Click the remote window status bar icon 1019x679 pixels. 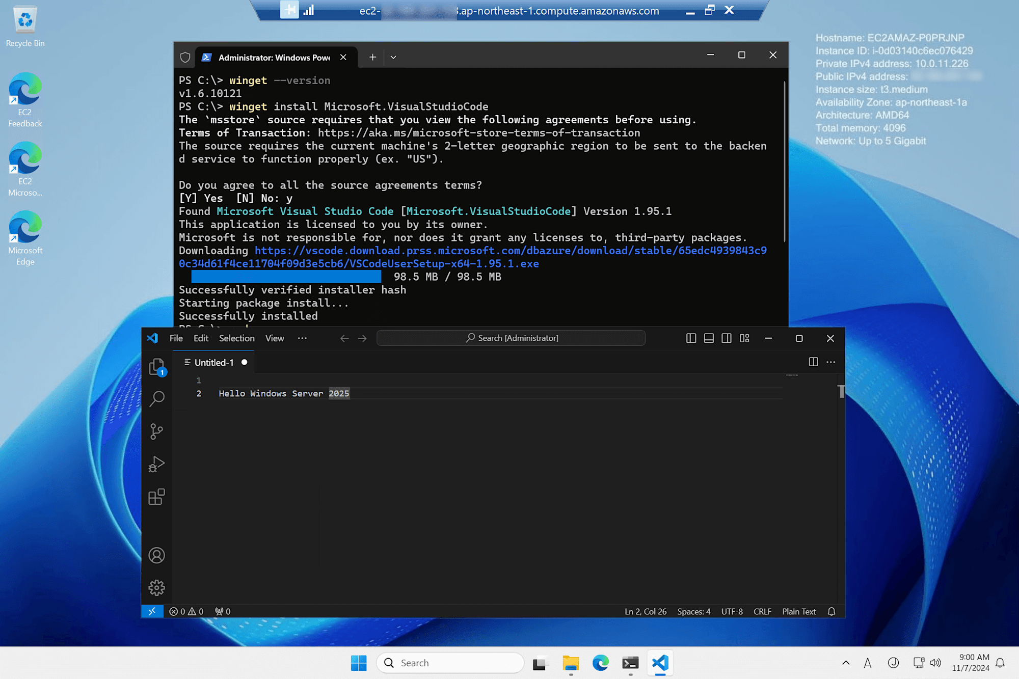152,611
